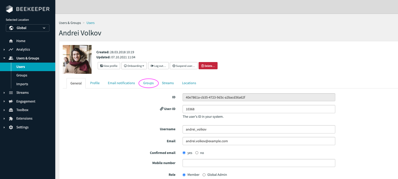Open the Email notifications tab
The width and height of the screenshot is (398, 179).
pyautogui.click(x=121, y=83)
